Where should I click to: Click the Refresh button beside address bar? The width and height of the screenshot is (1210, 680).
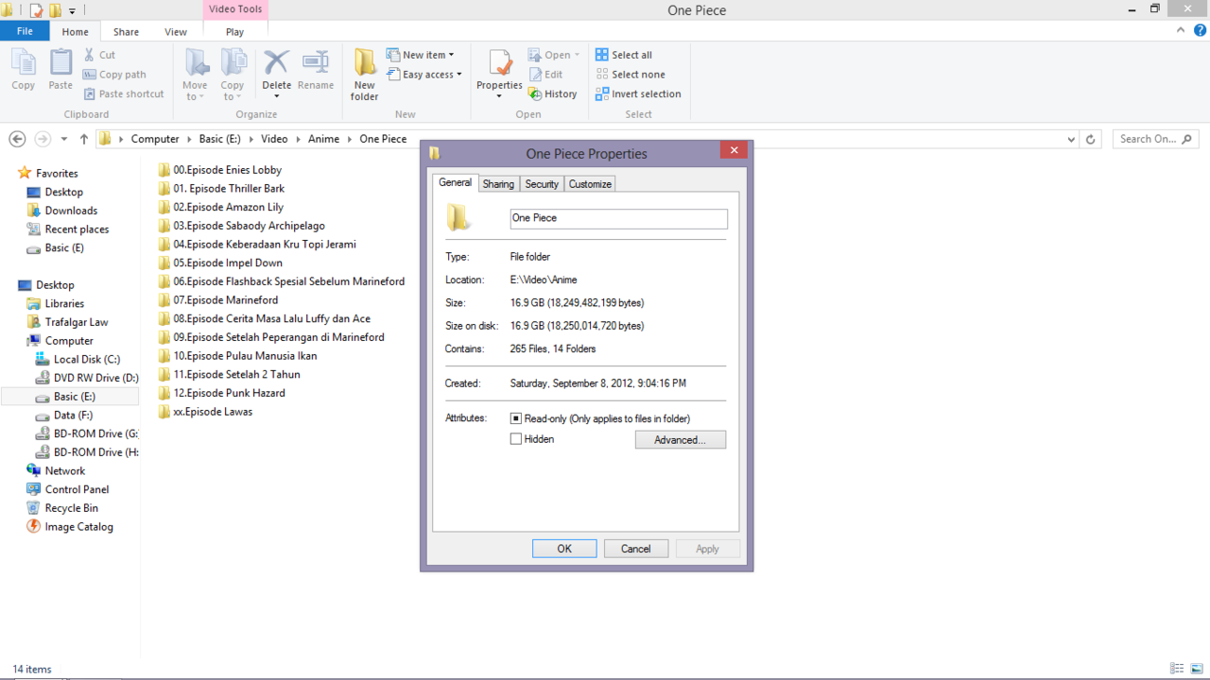tap(1091, 139)
